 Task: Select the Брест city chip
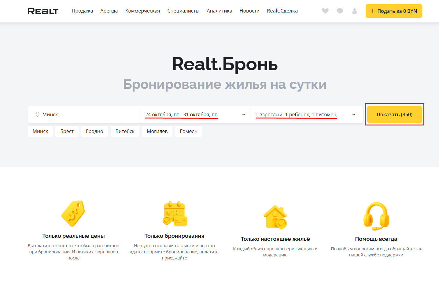point(67,131)
